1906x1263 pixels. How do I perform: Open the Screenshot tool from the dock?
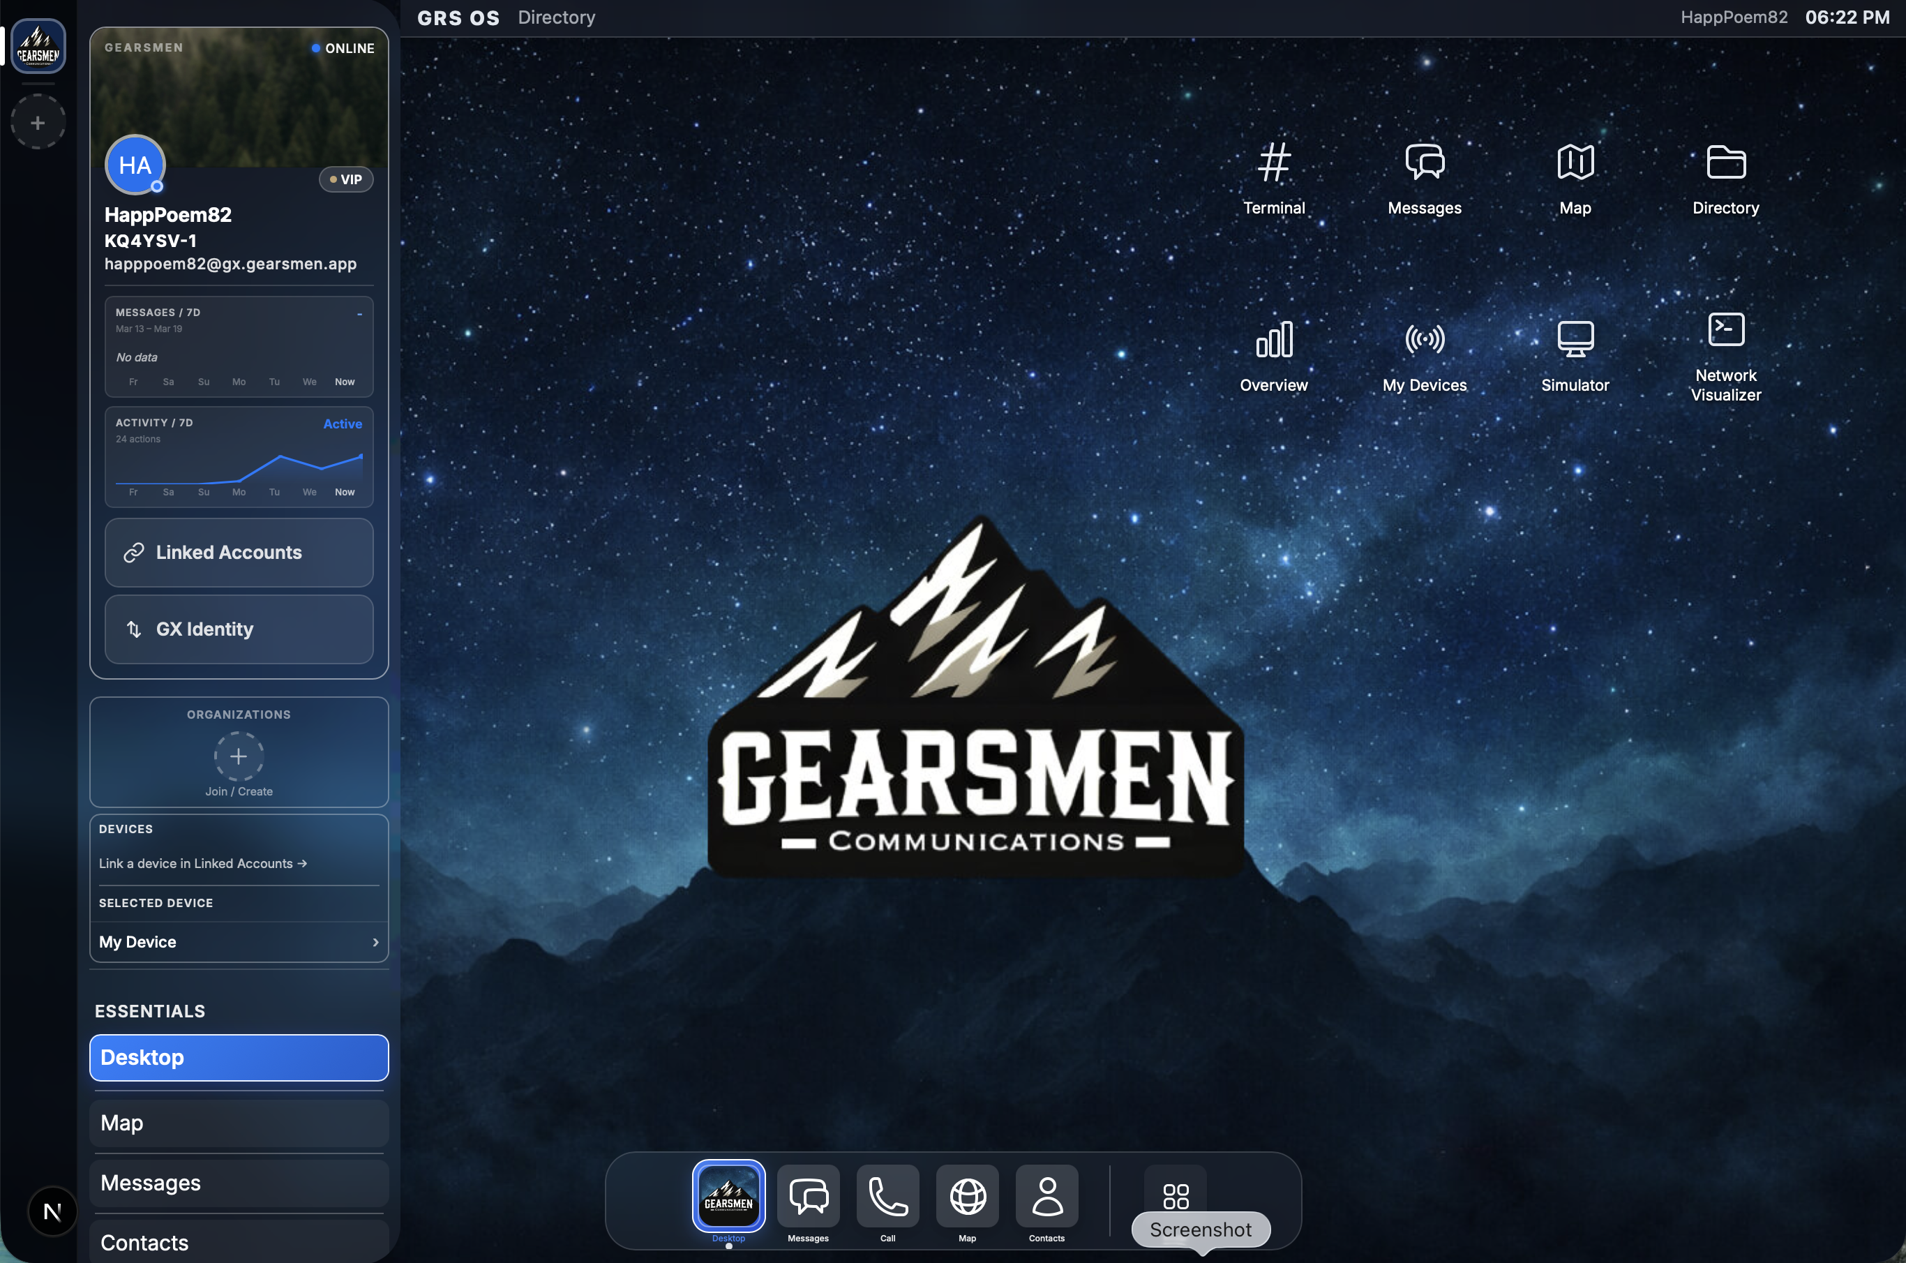point(1176,1196)
